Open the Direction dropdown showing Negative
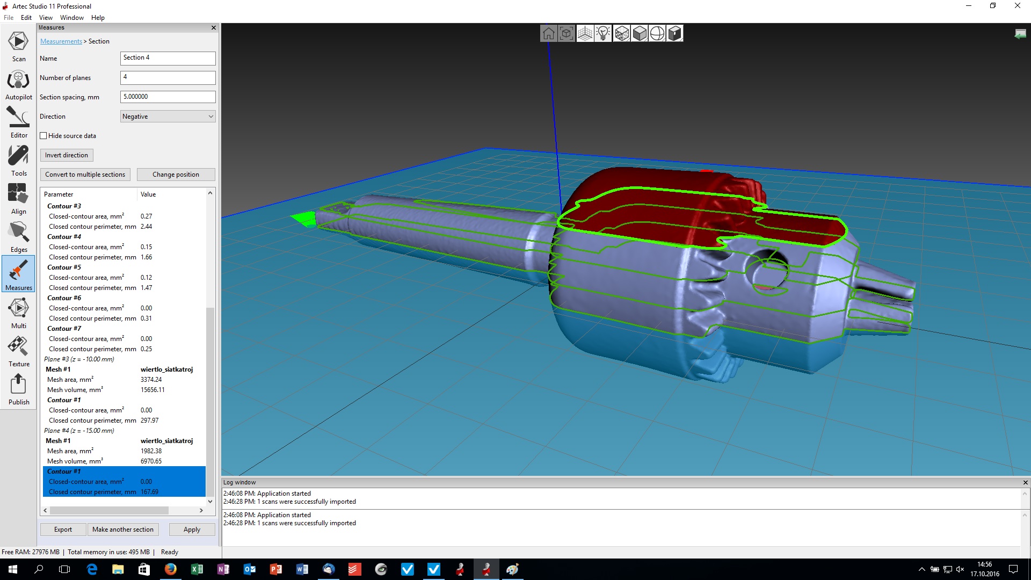This screenshot has height=580, width=1031. point(168,116)
